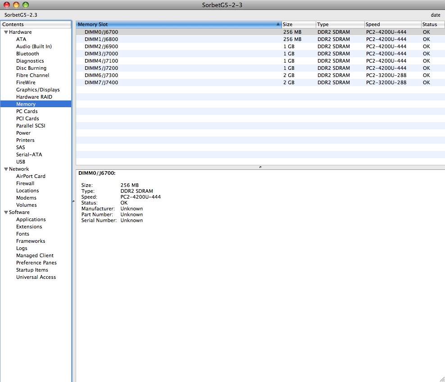This screenshot has width=445, height=382.
Task: Select Bluetooth in the sidebar
Action: coord(27,54)
